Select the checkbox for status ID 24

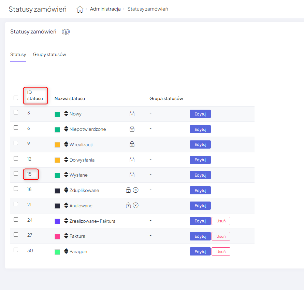(x=16, y=219)
